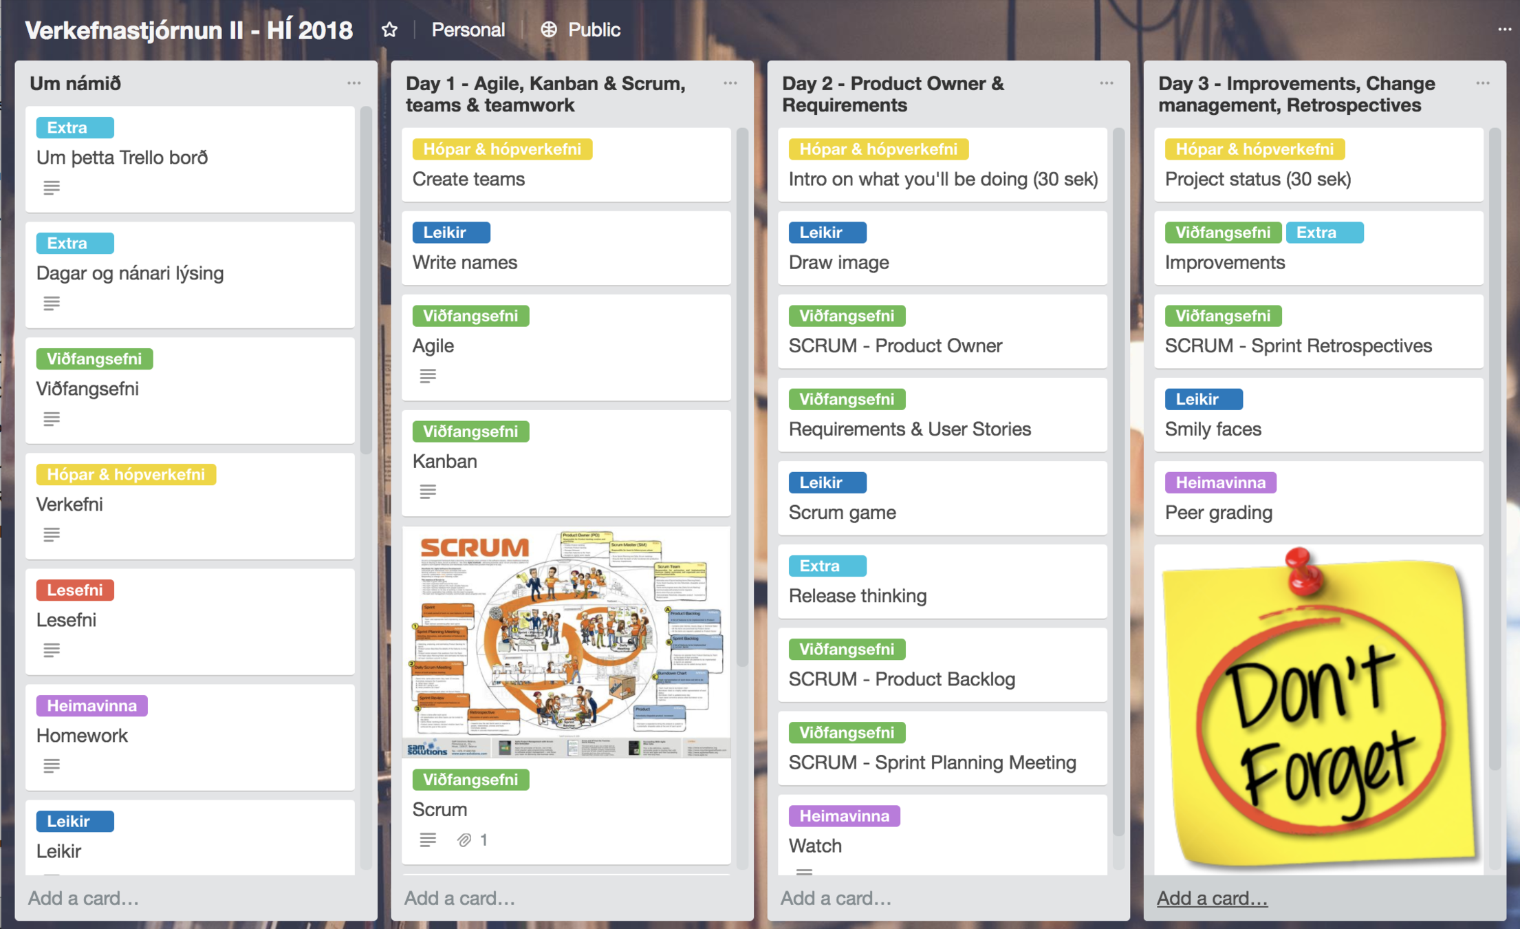The height and width of the screenshot is (929, 1520).
Task: Open board menu in top right
Action: pyautogui.click(x=1504, y=30)
